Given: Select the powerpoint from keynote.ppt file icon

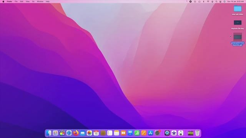Looking at the screenshot, I should (x=238, y=37).
